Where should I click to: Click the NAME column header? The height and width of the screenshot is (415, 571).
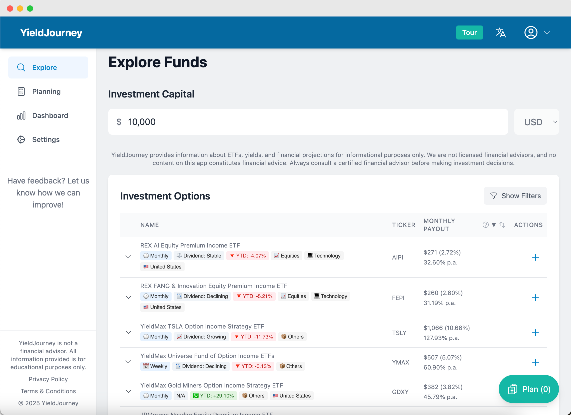(x=150, y=225)
